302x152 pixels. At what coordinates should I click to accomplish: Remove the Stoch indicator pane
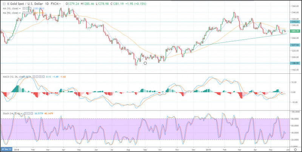pos(32,113)
